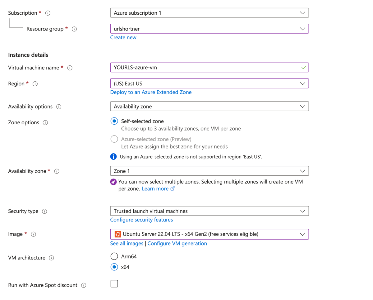Image resolution: width=373 pixels, height=300 pixels.
Task: Click the purple rocket icon for multiple zones
Action: (x=113, y=182)
